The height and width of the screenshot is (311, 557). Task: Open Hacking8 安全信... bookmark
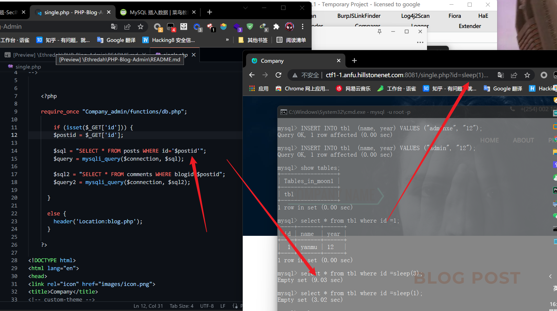(169, 40)
